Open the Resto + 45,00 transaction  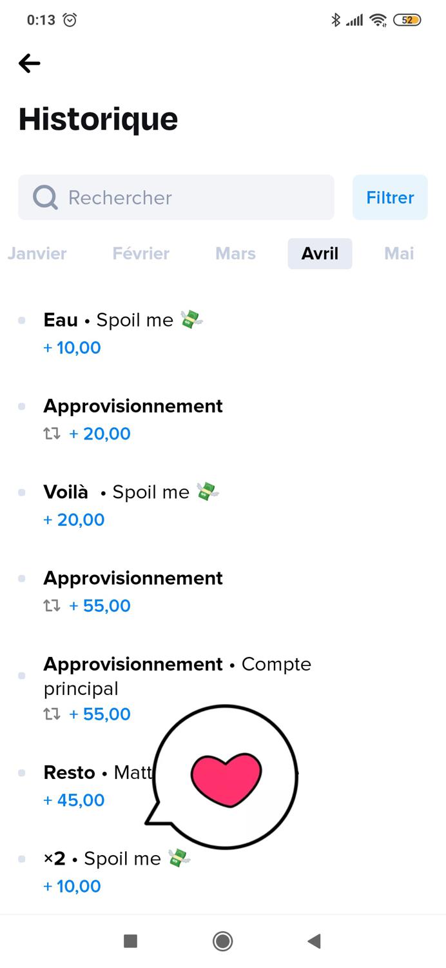pos(223,786)
